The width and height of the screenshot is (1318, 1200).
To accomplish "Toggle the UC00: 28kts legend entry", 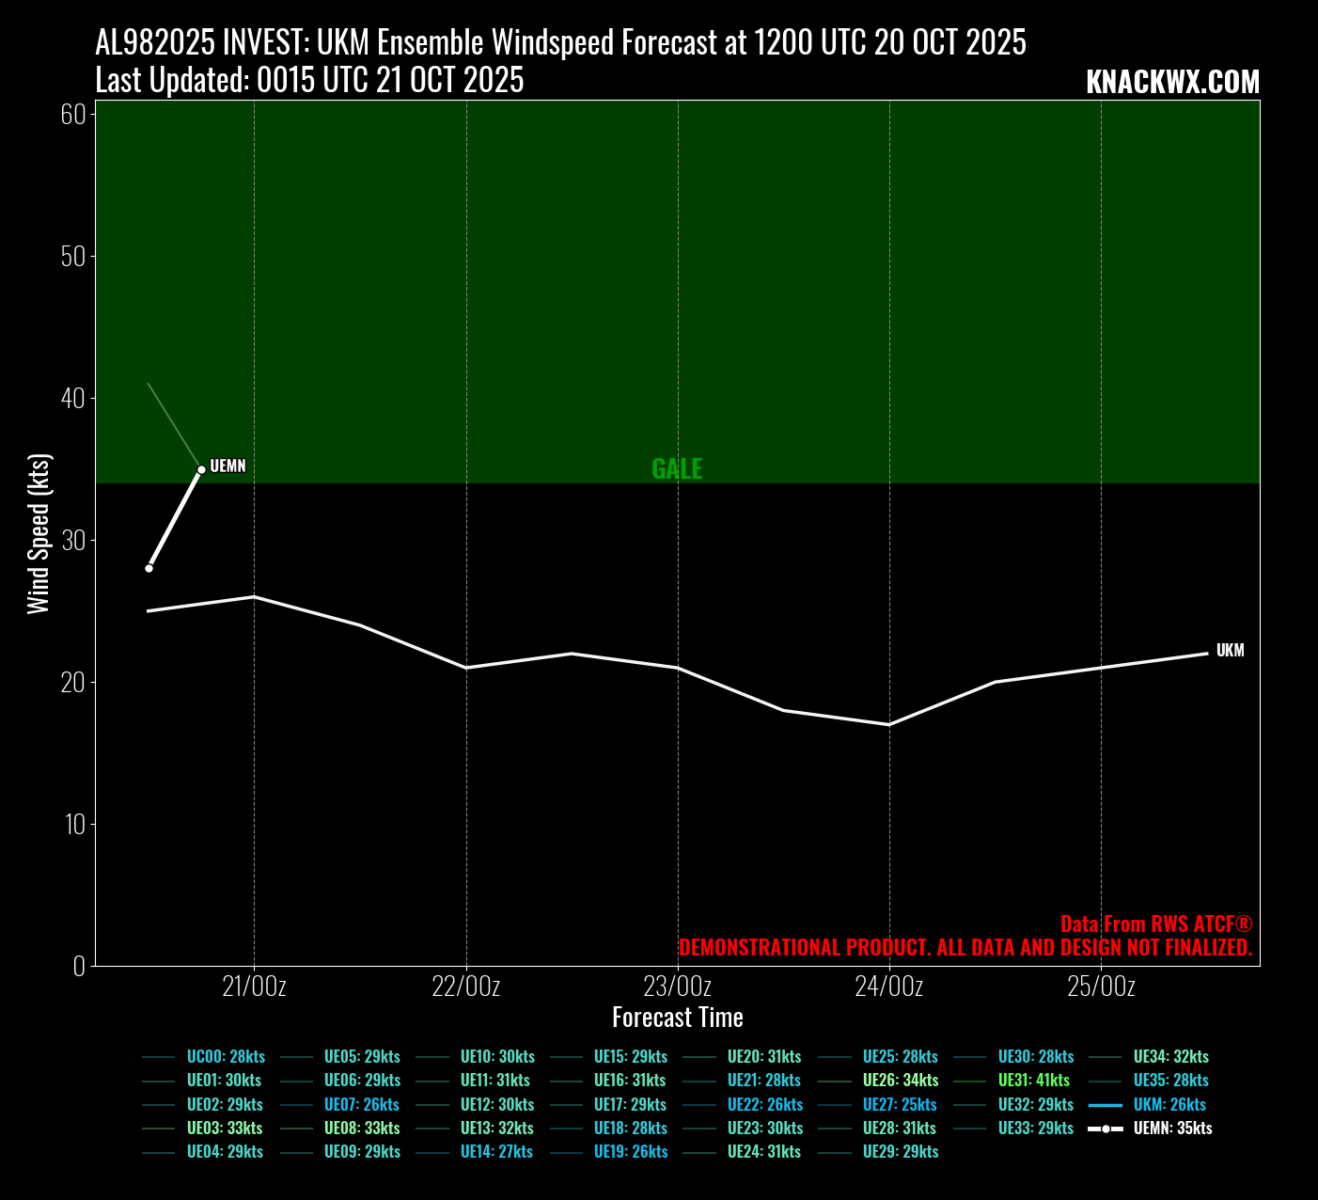I will (x=226, y=1057).
